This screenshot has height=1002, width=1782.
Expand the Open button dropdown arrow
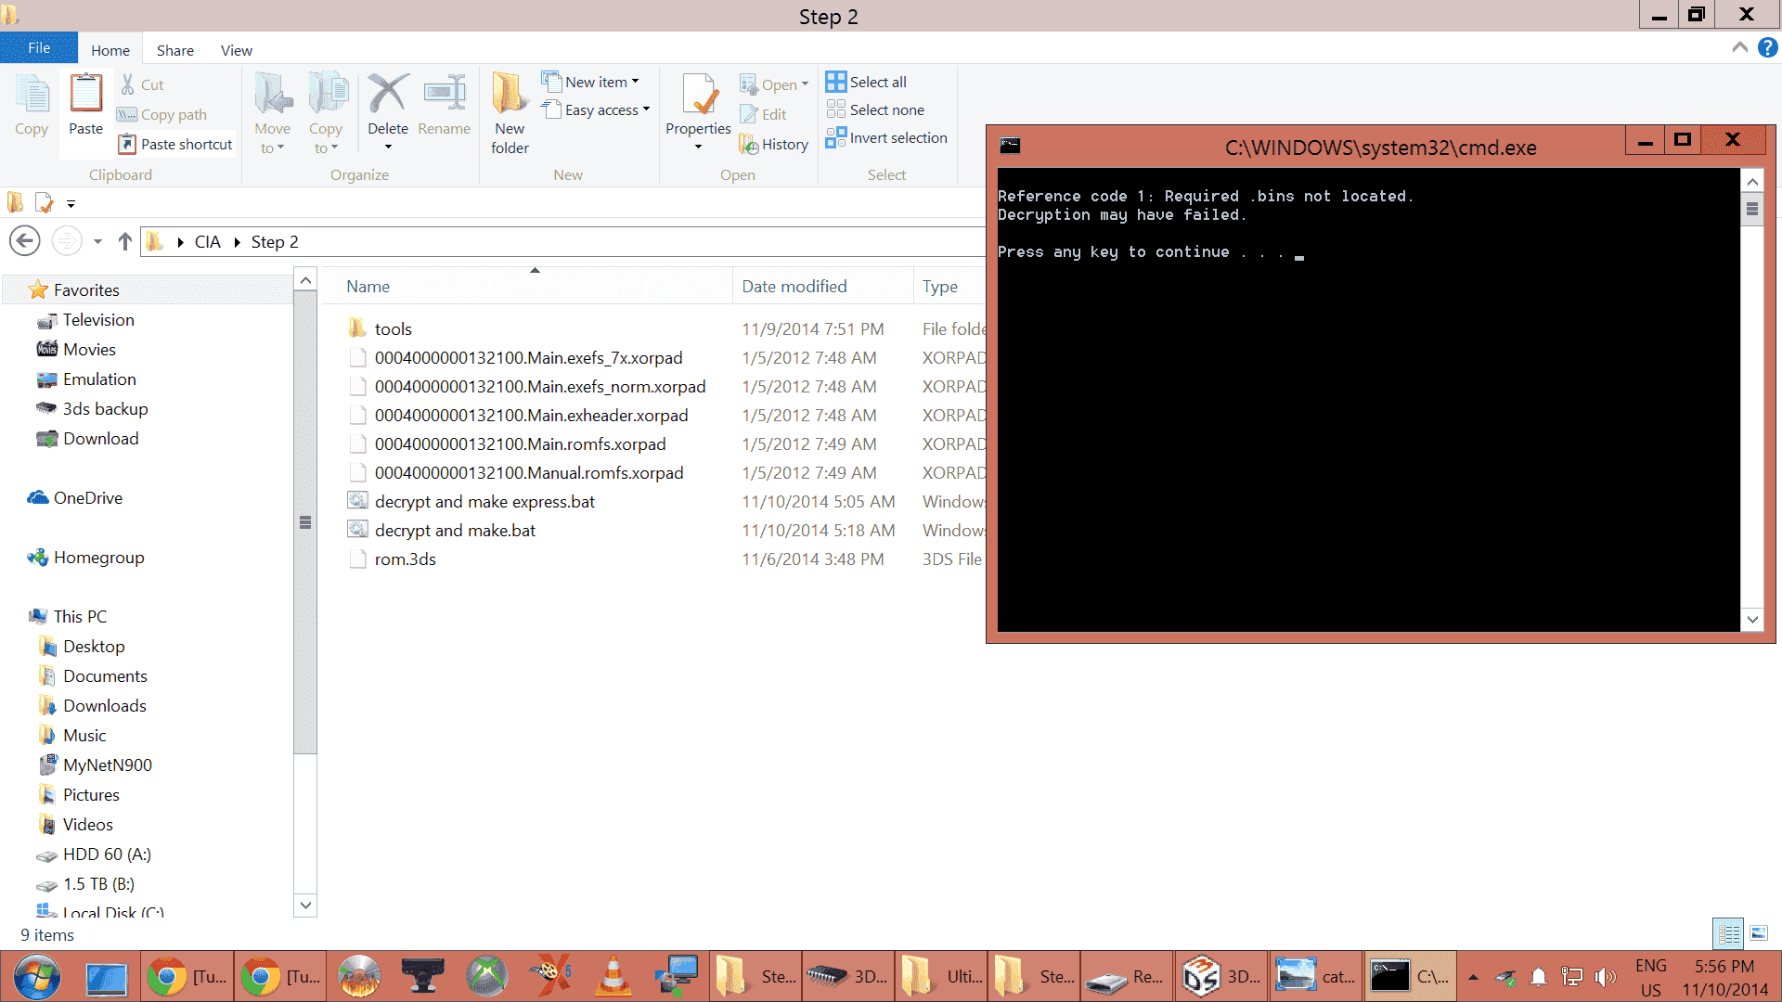tap(806, 84)
